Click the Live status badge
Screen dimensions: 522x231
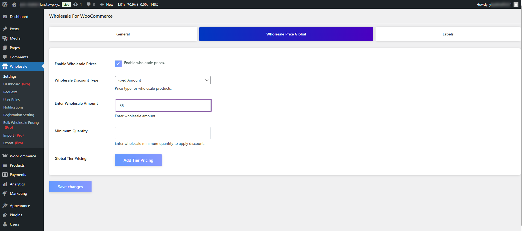point(66,4)
